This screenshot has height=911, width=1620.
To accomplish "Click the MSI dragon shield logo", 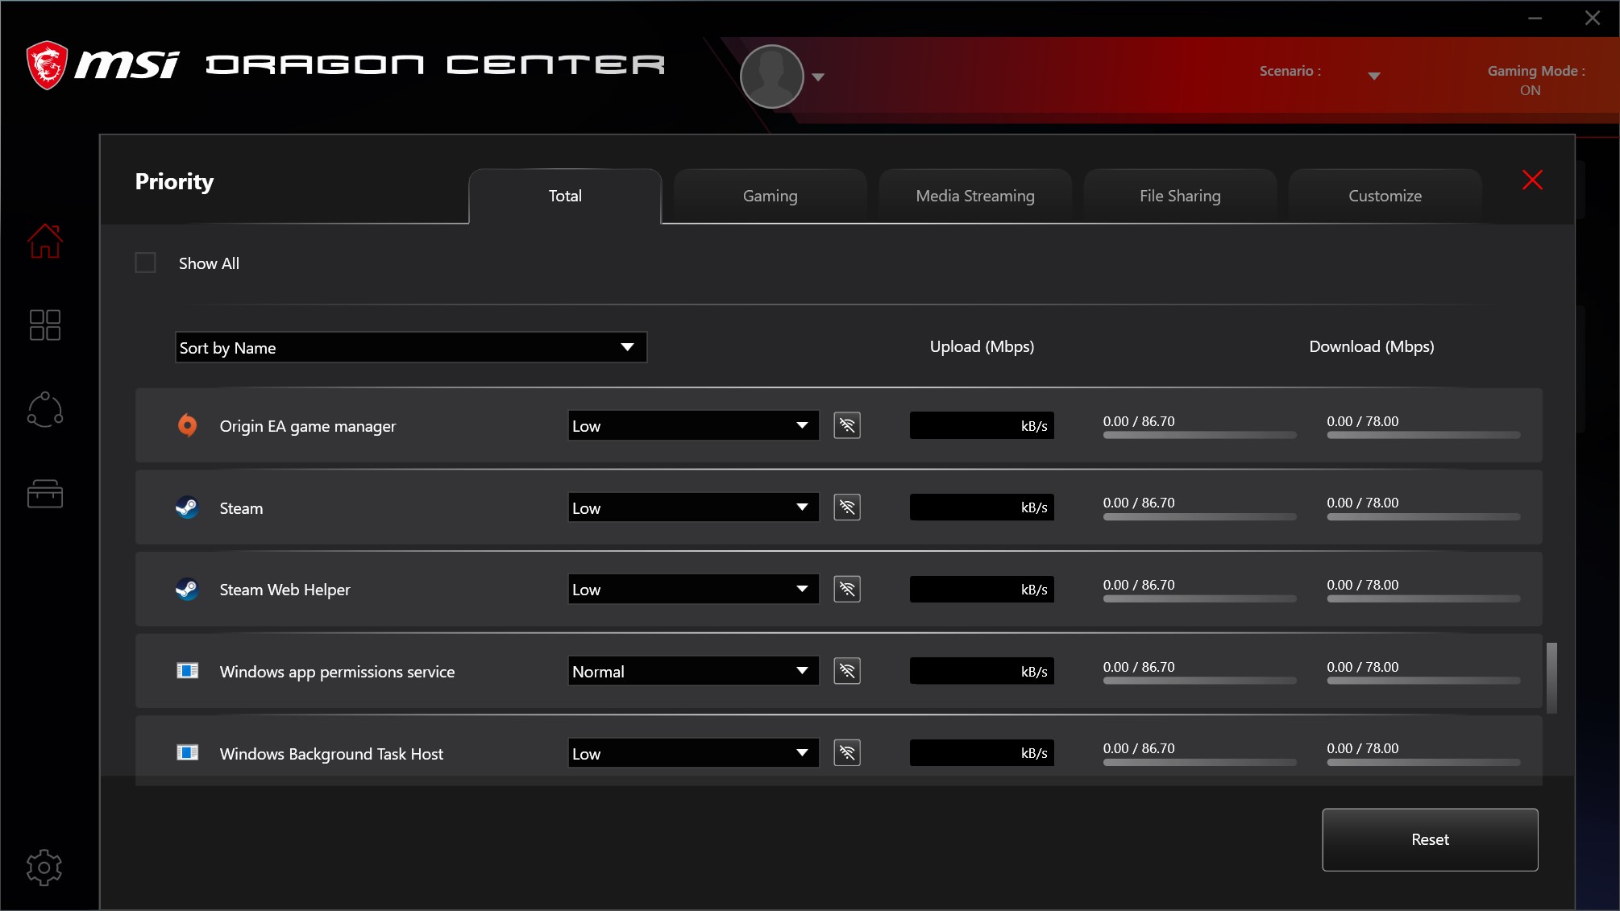I will [x=47, y=65].
